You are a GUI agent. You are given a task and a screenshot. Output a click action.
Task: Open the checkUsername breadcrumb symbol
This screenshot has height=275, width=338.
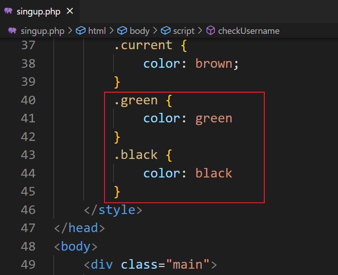point(249,31)
